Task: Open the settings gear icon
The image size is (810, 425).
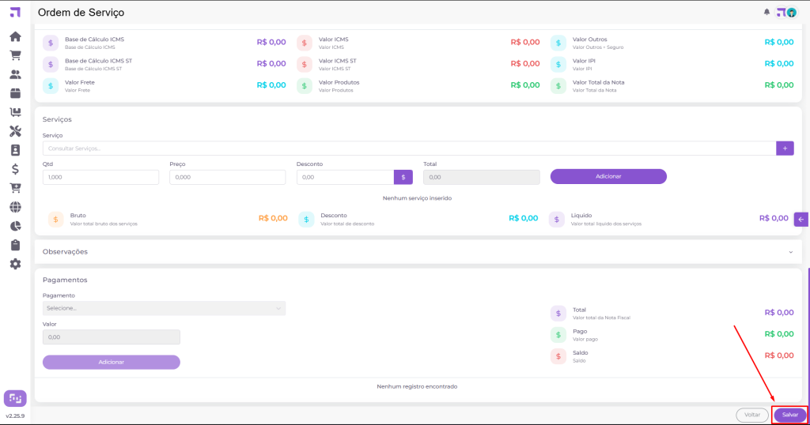Action: (15, 264)
